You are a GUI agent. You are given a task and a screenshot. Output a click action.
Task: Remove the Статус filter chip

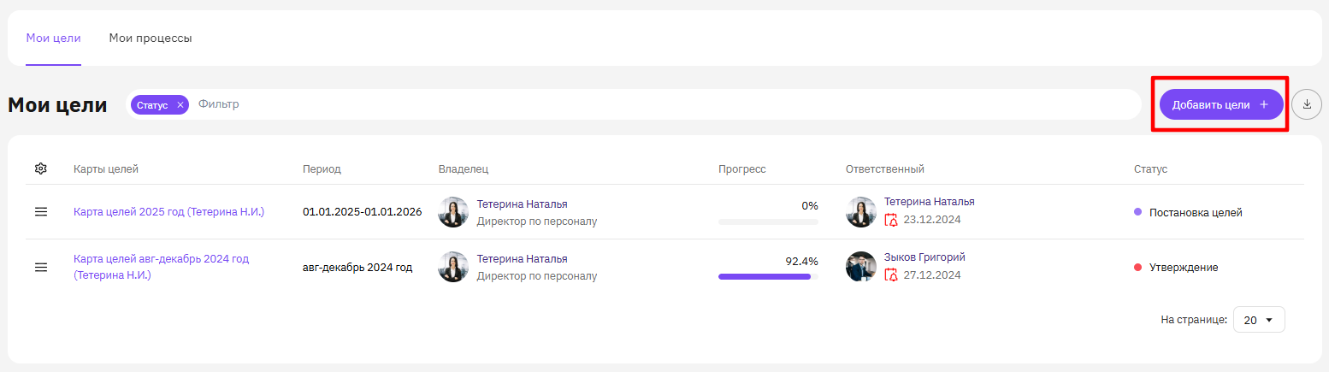(180, 104)
